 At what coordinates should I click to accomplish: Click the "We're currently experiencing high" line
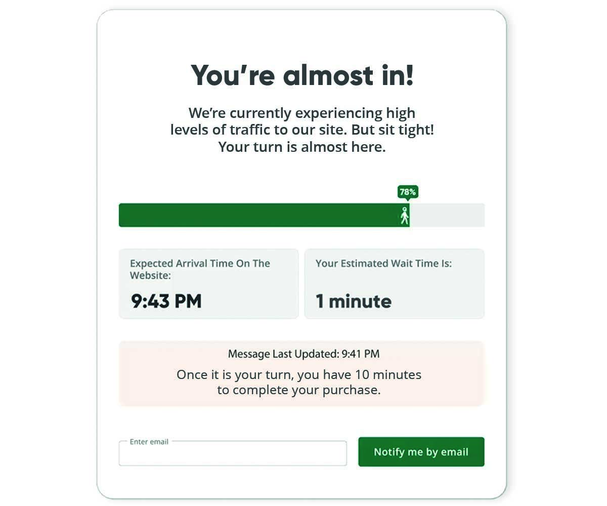pyautogui.click(x=302, y=112)
